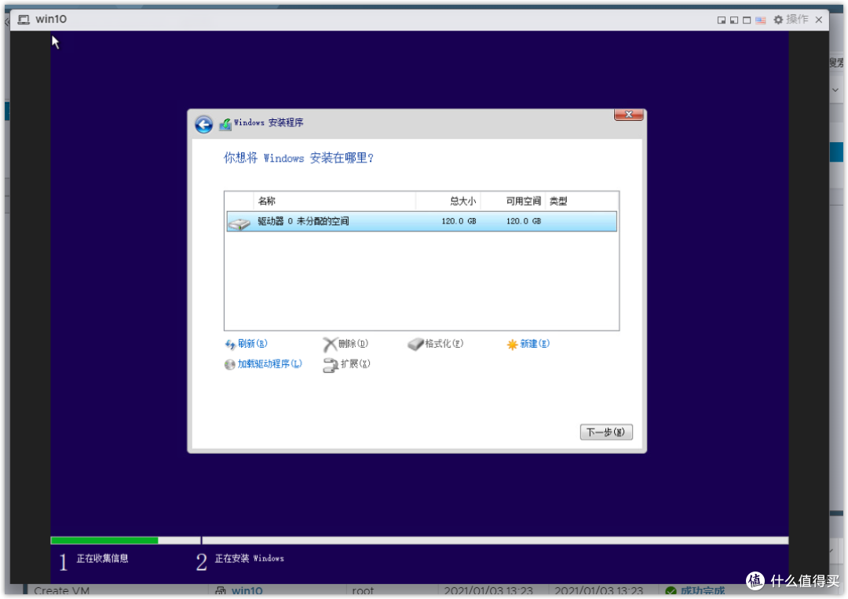Image resolution: width=848 pixels, height=599 pixels.
Task: Close the win10 console window
Action: click(x=819, y=20)
